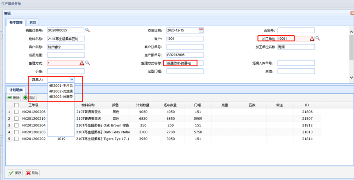Click warning icon in 加工单位 field
The width and height of the screenshot is (354, 180).
(312, 38)
